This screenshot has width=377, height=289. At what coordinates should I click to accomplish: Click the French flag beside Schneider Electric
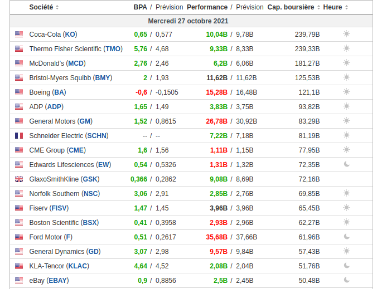19,135
